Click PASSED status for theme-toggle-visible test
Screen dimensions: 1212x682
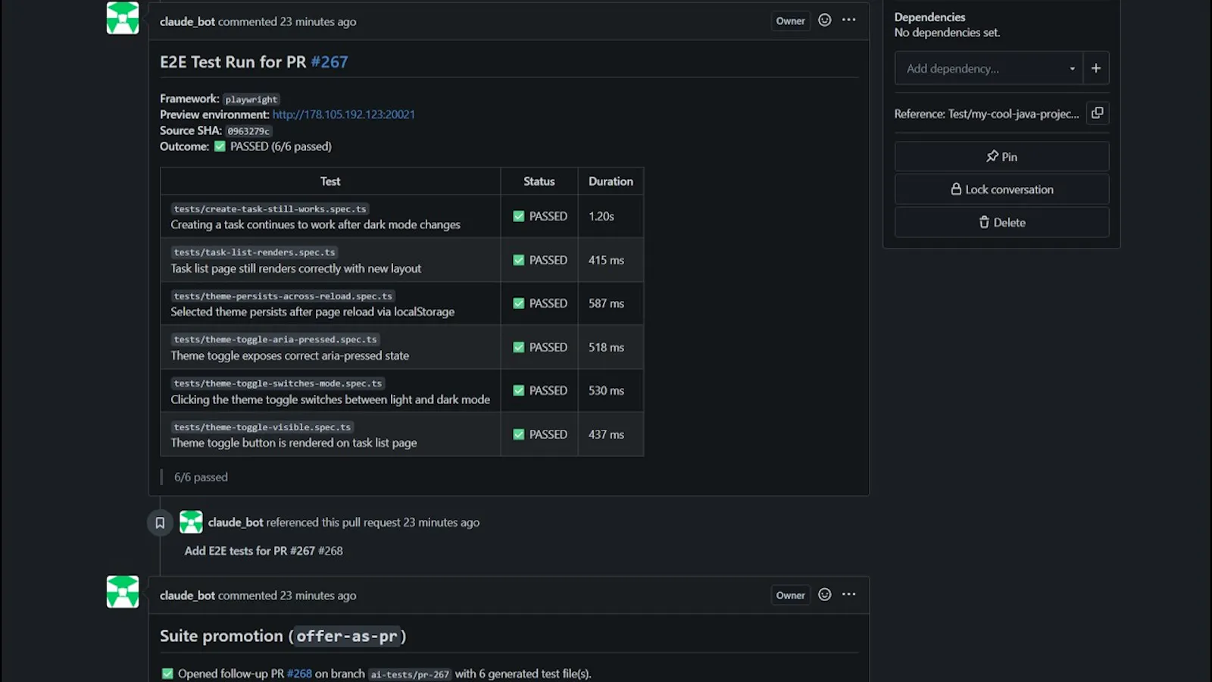click(x=540, y=434)
